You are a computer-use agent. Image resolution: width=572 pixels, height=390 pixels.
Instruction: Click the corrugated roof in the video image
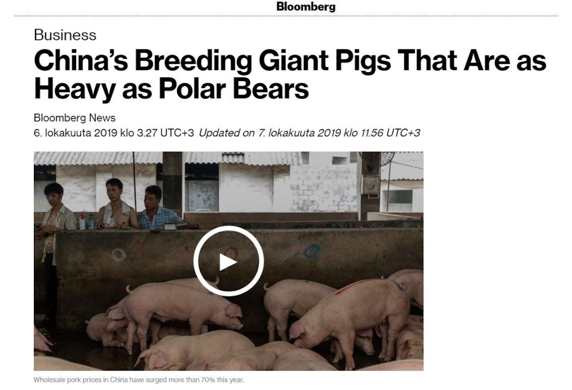tap(168, 158)
